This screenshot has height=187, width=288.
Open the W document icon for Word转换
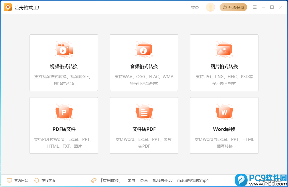224,112
